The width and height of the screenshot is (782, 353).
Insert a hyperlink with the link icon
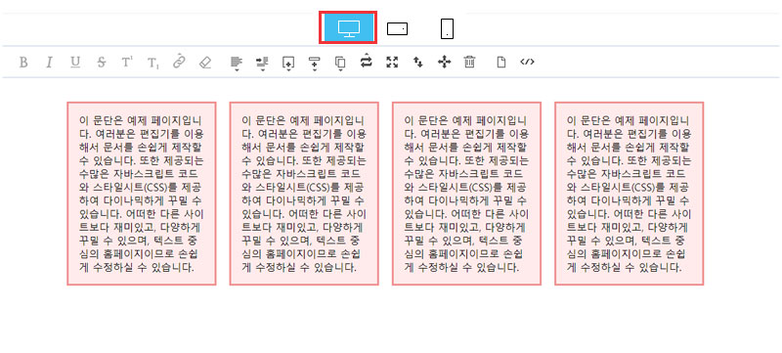(179, 63)
